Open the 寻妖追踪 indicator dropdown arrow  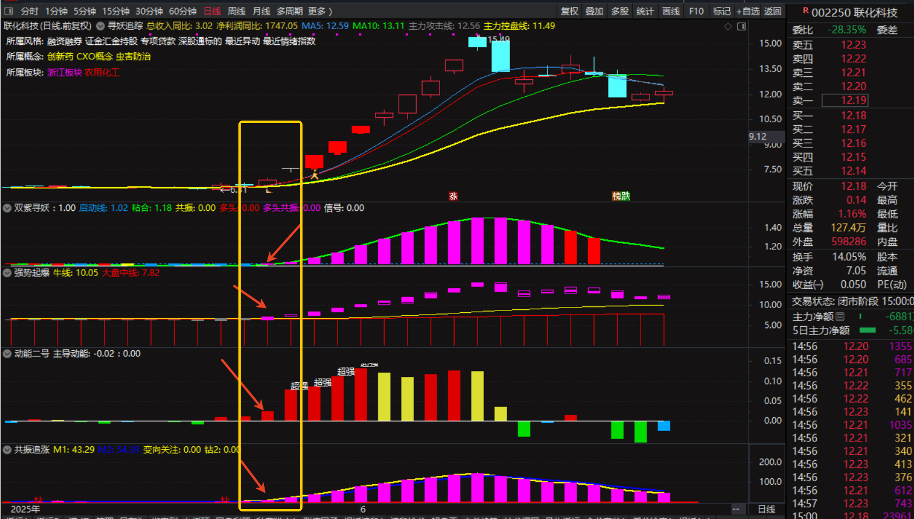coord(100,26)
